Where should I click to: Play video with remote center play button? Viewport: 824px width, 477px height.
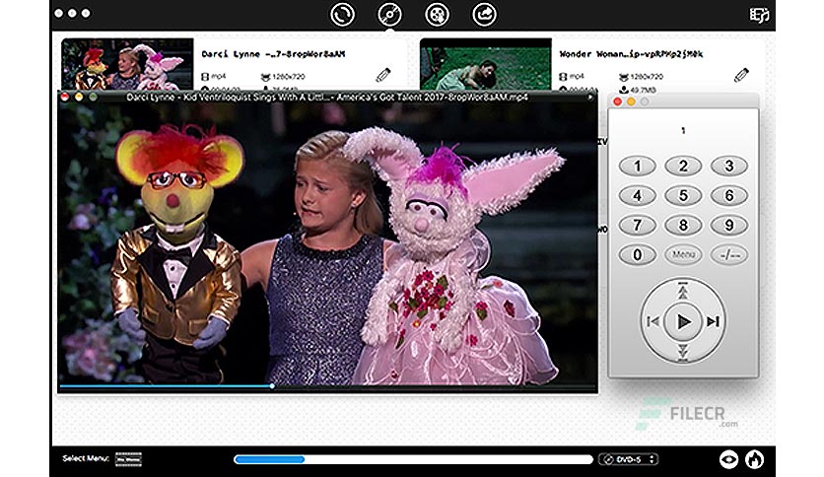(x=683, y=321)
